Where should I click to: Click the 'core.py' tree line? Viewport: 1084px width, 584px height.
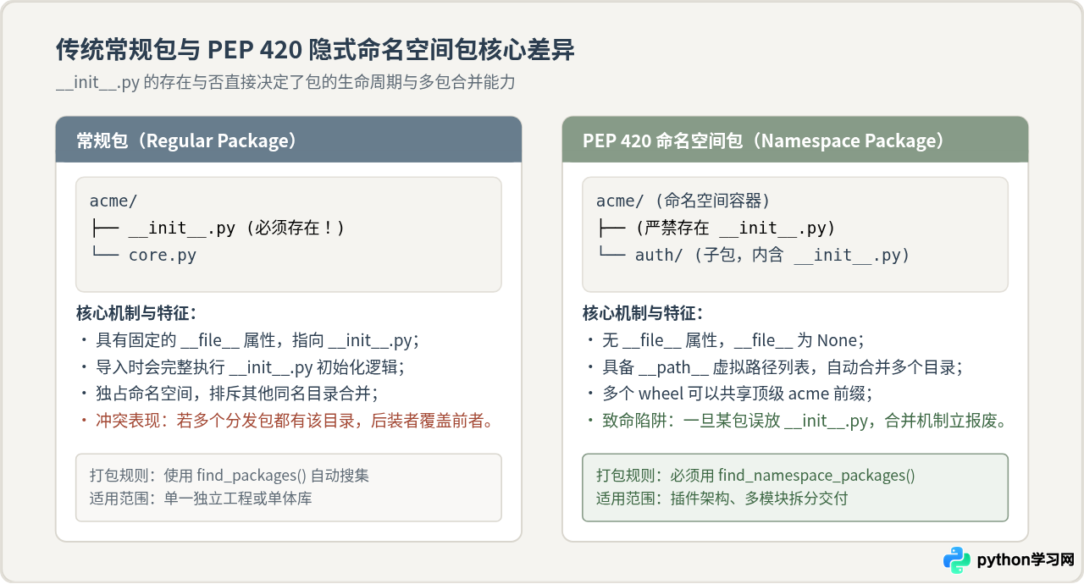pyautogui.click(x=143, y=255)
